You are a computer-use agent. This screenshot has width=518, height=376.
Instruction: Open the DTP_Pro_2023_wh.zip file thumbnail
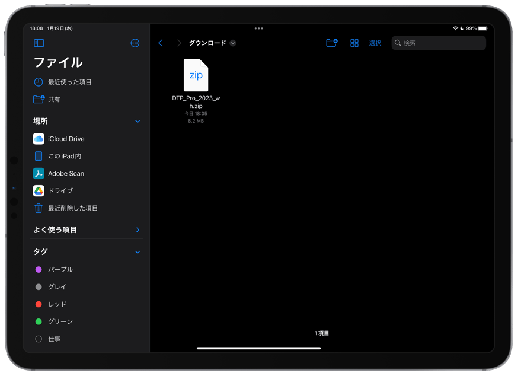click(x=196, y=75)
